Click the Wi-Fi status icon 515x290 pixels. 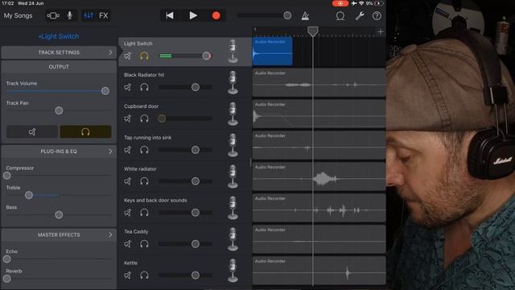point(361,3)
